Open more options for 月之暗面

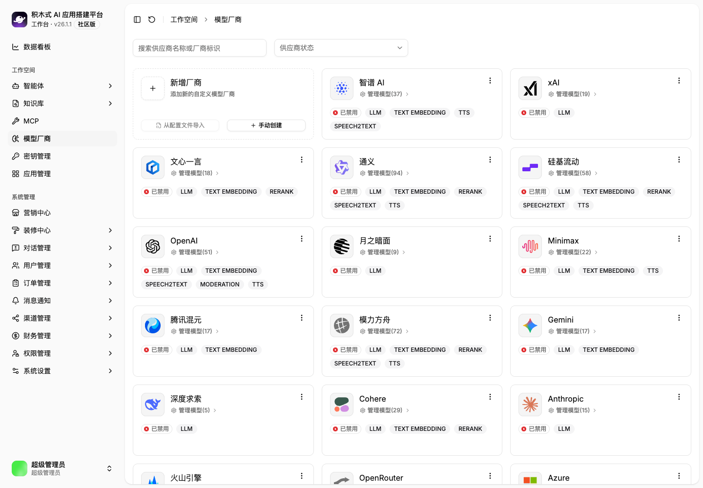(x=490, y=239)
